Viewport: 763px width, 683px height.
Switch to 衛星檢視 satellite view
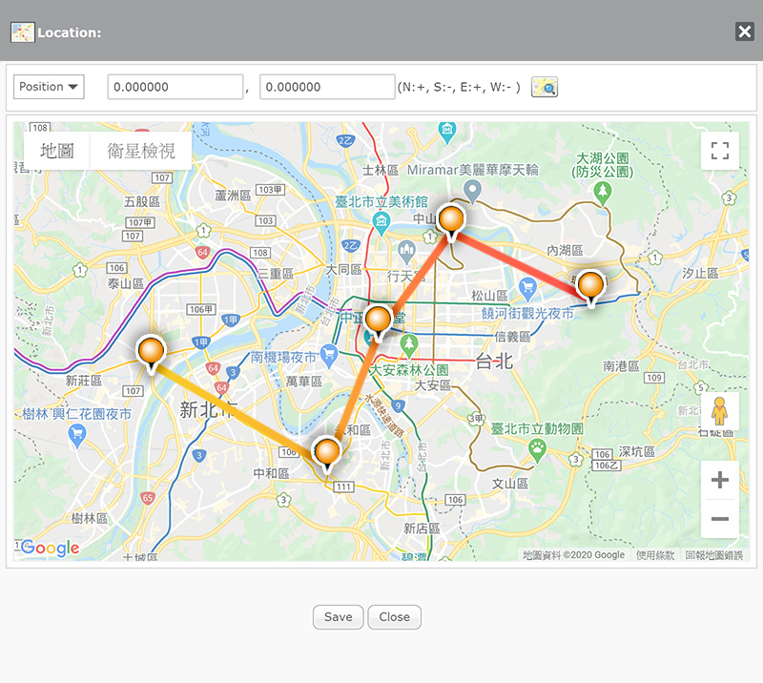click(x=141, y=151)
